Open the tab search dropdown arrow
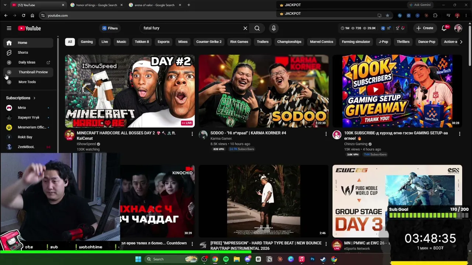 click(x=5, y=5)
